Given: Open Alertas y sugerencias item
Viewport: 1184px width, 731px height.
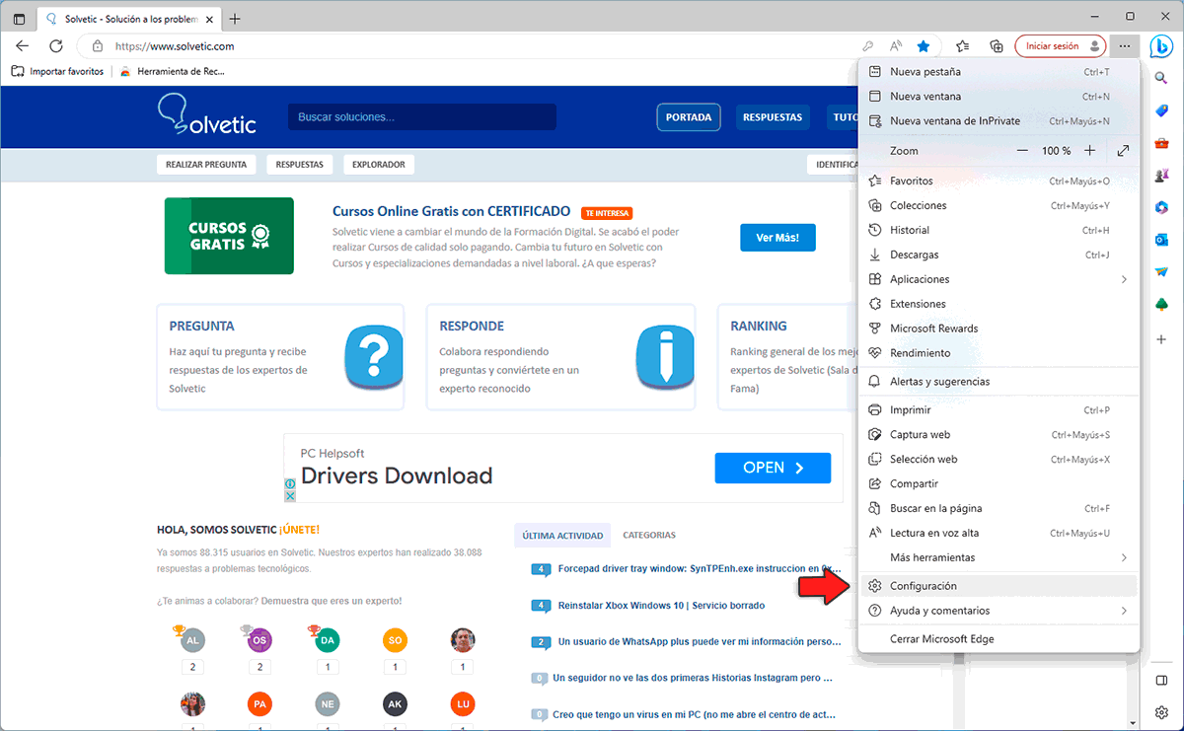Looking at the screenshot, I should [x=999, y=382].
